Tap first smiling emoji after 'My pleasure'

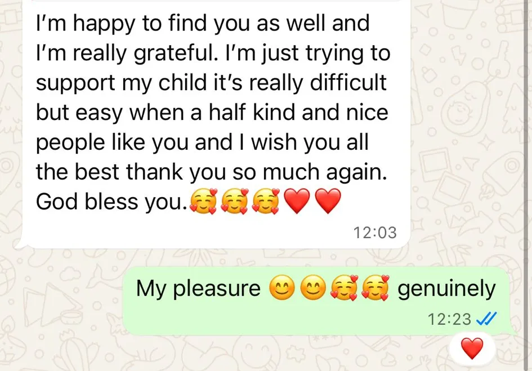282,288
